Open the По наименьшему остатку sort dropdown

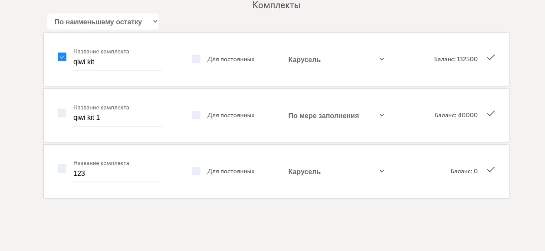pyautogui.click(x=103, y=22)
